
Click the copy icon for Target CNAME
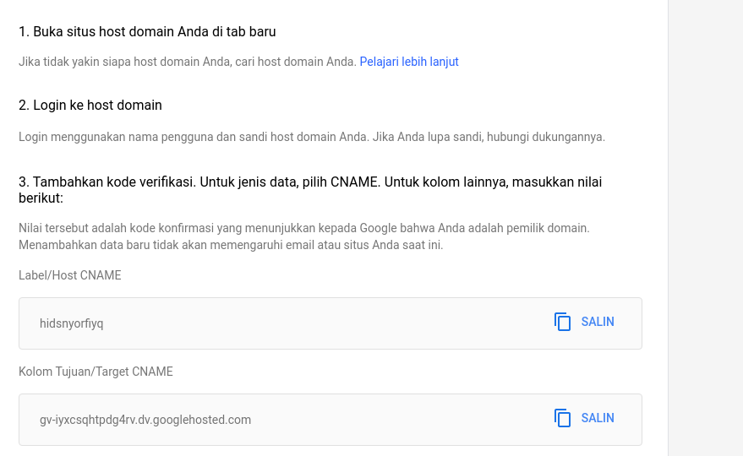[563, 418]
